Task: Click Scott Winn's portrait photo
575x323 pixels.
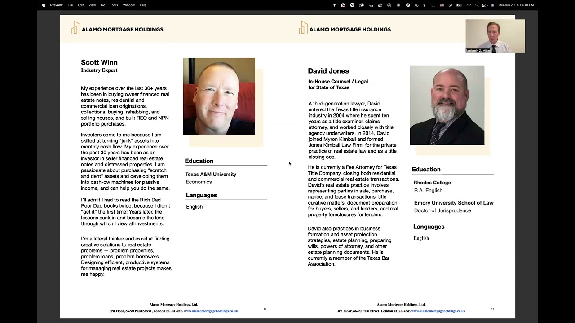Action: click(x=219, y=96)
